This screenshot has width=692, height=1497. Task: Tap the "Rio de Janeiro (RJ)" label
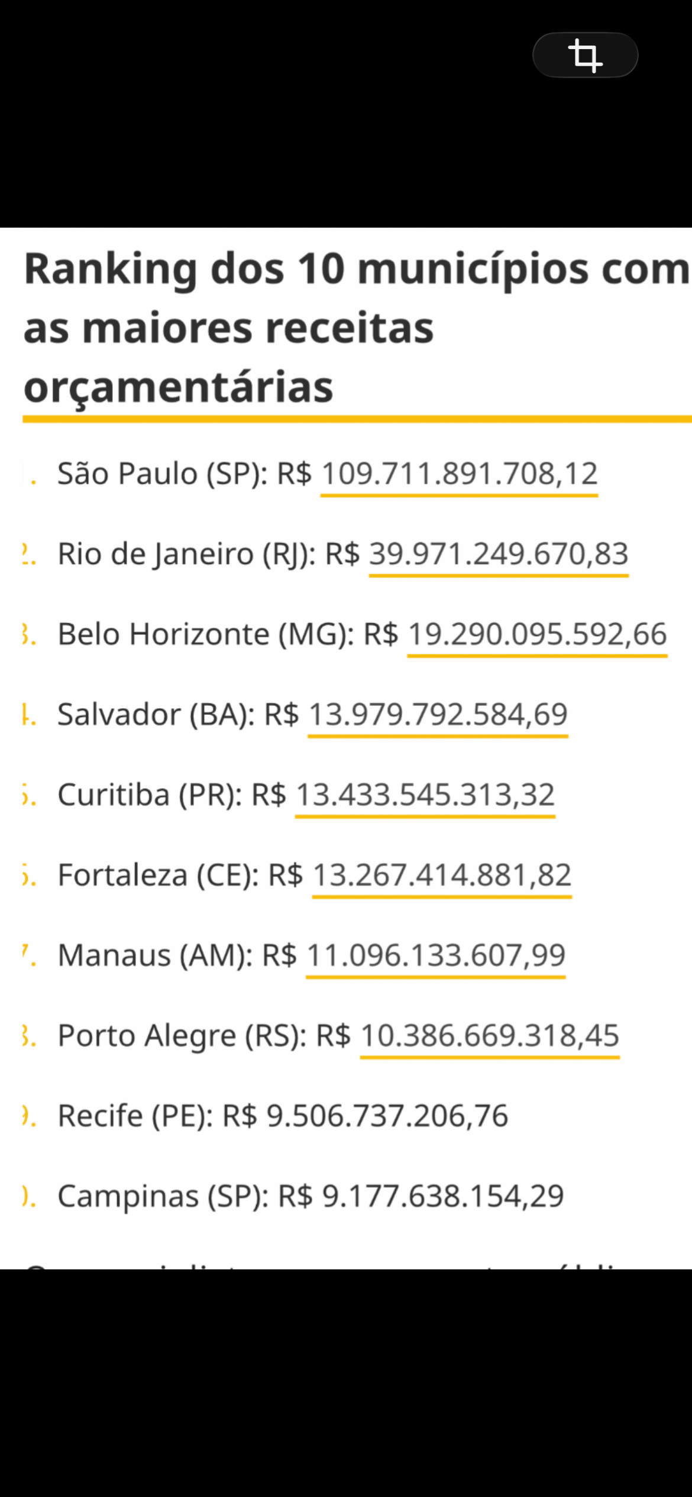click(x=186, y=555)
